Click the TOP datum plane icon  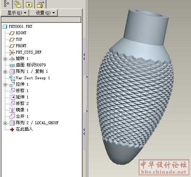pyautogui.click(x=12, y=39)
